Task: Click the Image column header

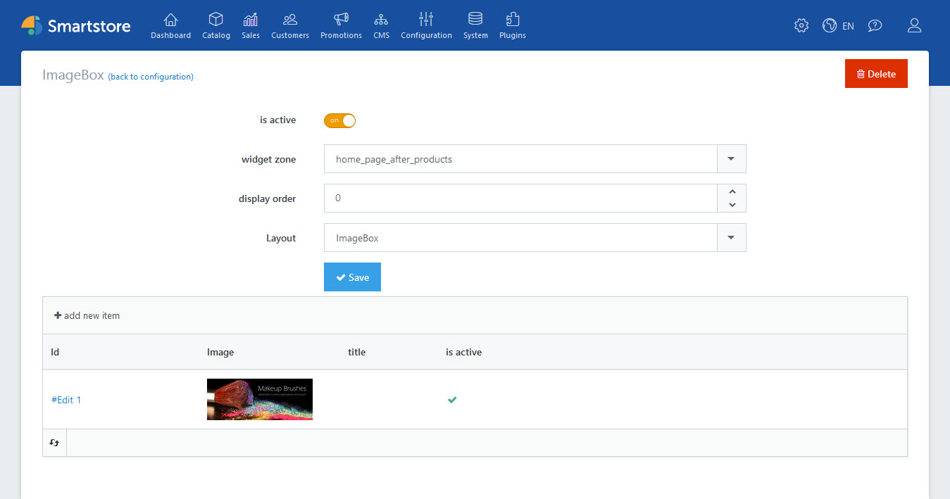Action: (x=220, y=352)
